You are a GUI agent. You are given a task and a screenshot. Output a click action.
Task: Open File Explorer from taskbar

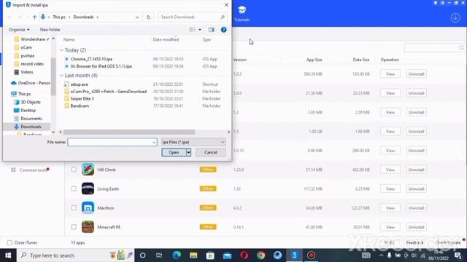tap(193, 255)
